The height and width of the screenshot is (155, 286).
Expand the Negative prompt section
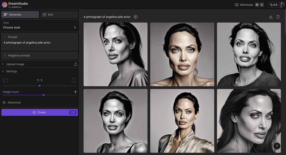[40, 56]
